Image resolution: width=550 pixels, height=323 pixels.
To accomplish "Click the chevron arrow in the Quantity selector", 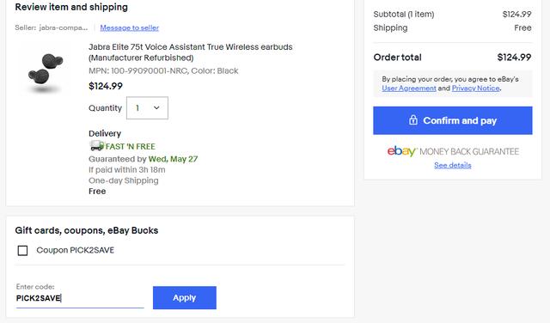I will pos(156,108).
